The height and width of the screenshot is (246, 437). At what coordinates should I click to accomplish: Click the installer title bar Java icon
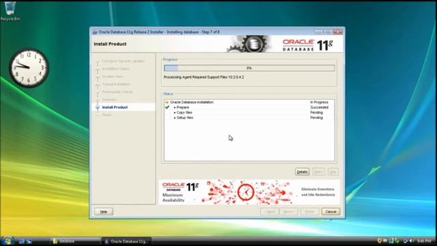click(x=94, y=32)
